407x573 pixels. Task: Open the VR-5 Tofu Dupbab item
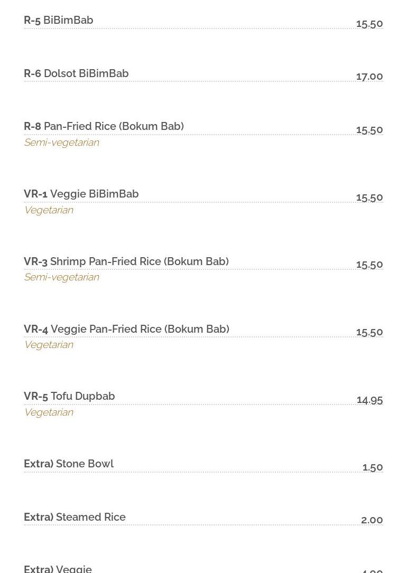(x=69, y=396)
